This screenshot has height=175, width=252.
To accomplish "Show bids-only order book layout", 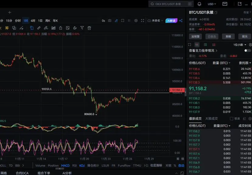I will coord(205,45).
